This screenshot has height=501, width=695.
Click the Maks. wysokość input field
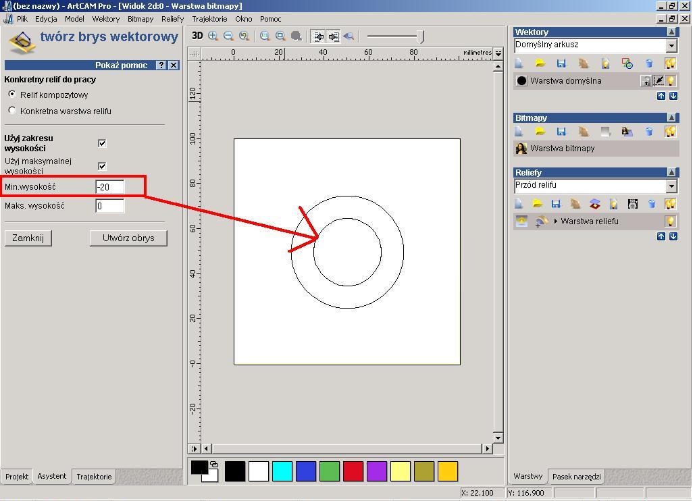pyautogui.click(x=110, y=205)
